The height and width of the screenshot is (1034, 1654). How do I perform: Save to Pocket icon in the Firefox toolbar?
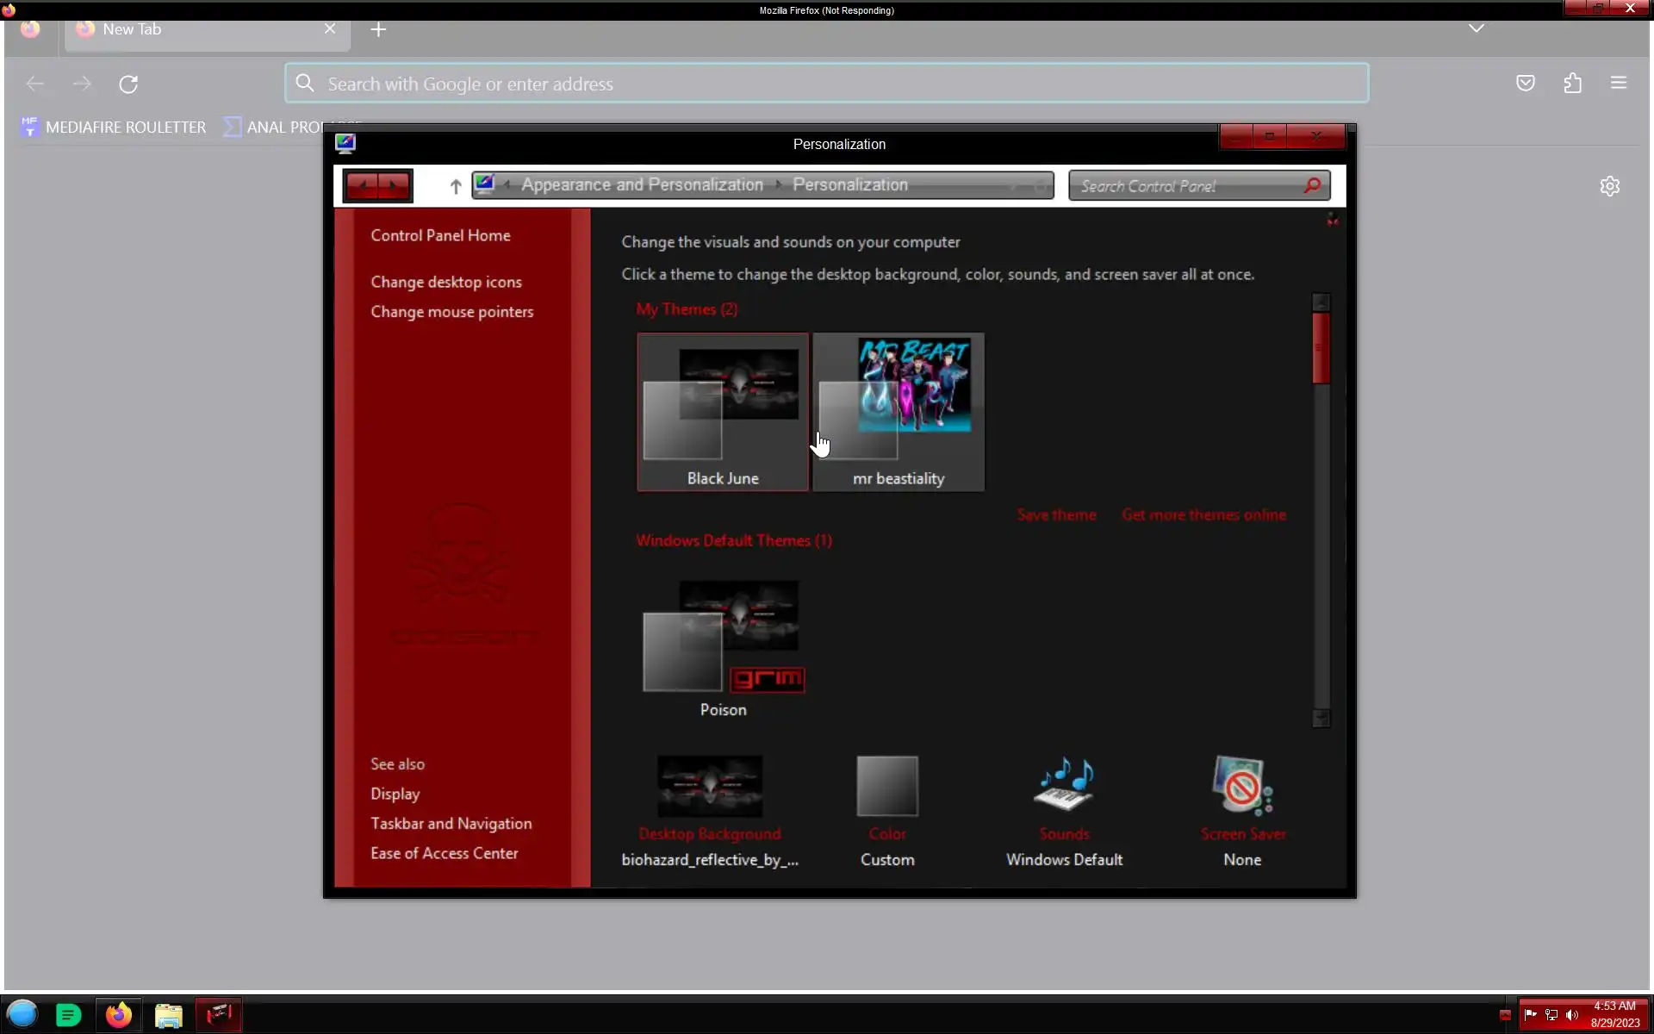tap(1525, 84)
